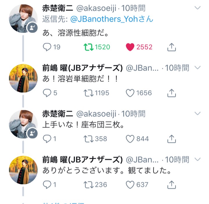Image resolution: width=209 pixels, height=204 pixels.
Task: Open options chevron on 溶源性細胞だ tweet
Action: (x=197, y=8)
